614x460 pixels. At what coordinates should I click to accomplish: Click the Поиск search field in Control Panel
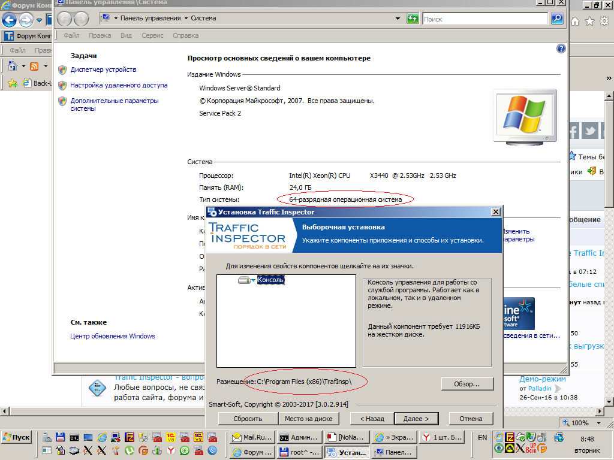[485, 19]
